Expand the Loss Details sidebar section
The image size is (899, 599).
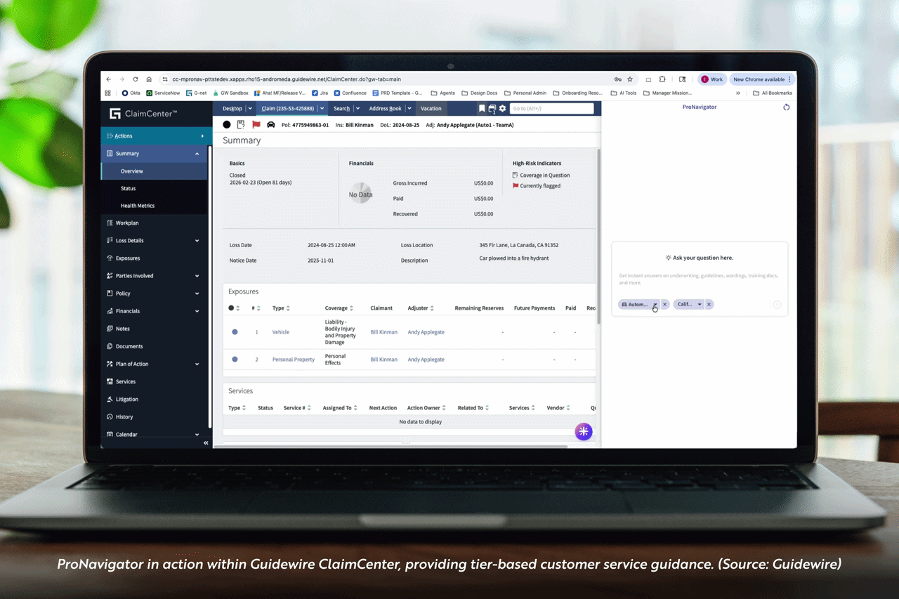(x=197, y=241)
